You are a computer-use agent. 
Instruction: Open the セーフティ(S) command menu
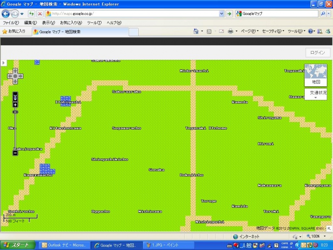click(273, 31)
